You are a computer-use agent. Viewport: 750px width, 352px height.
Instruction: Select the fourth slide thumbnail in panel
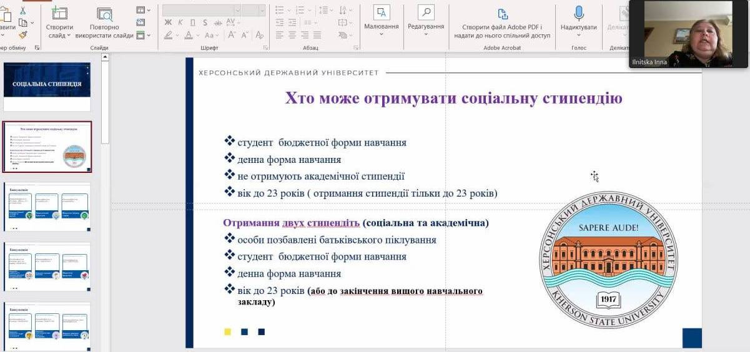click(x=47, y=267)
